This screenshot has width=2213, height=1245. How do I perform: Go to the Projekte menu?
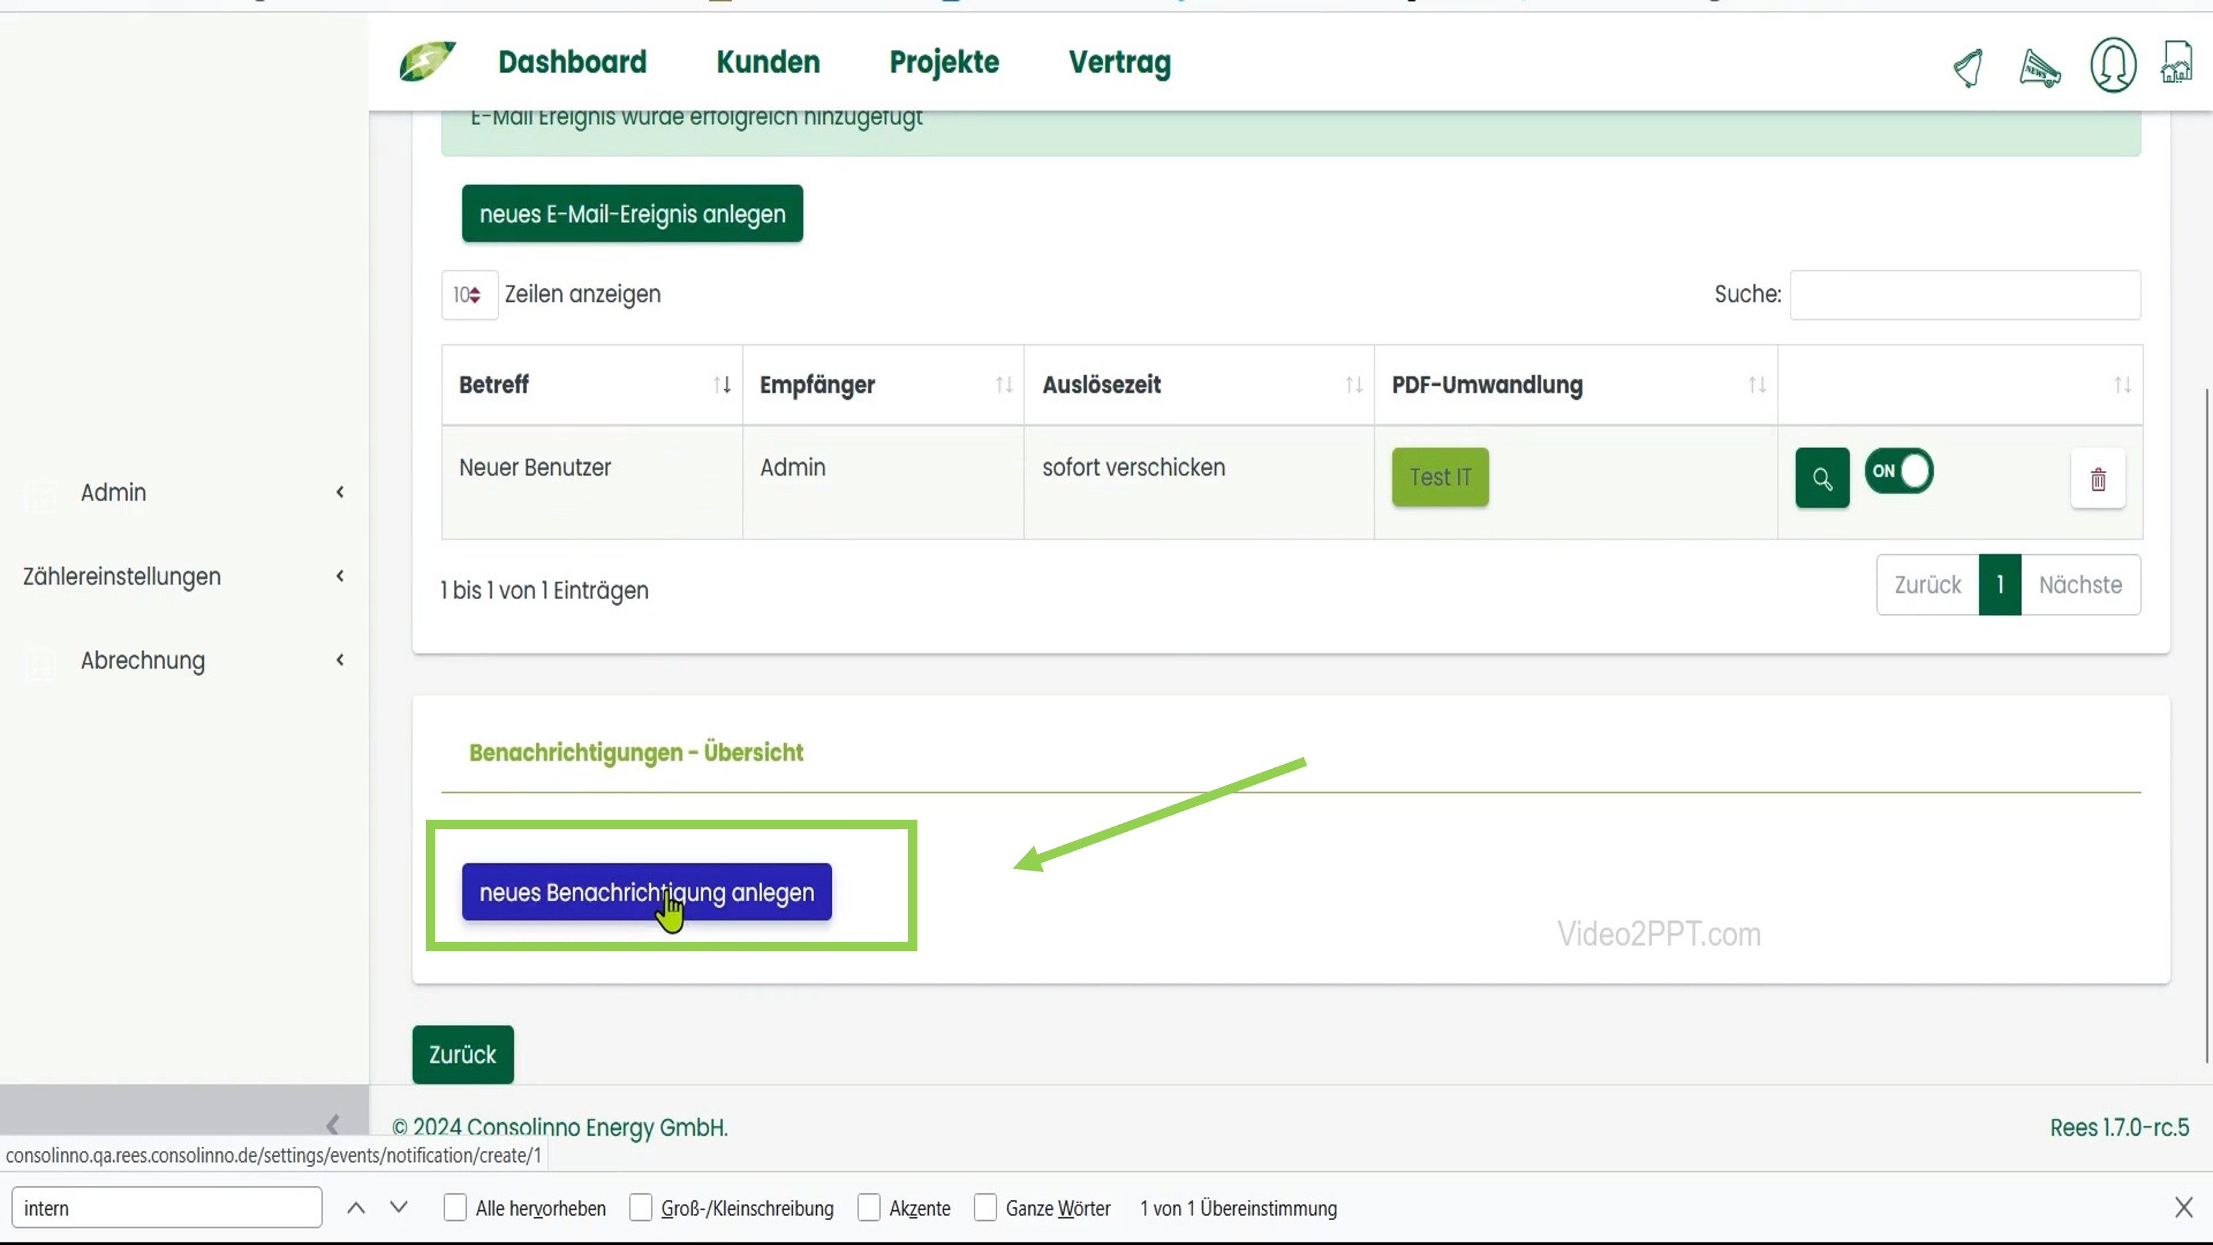point(944,62)
